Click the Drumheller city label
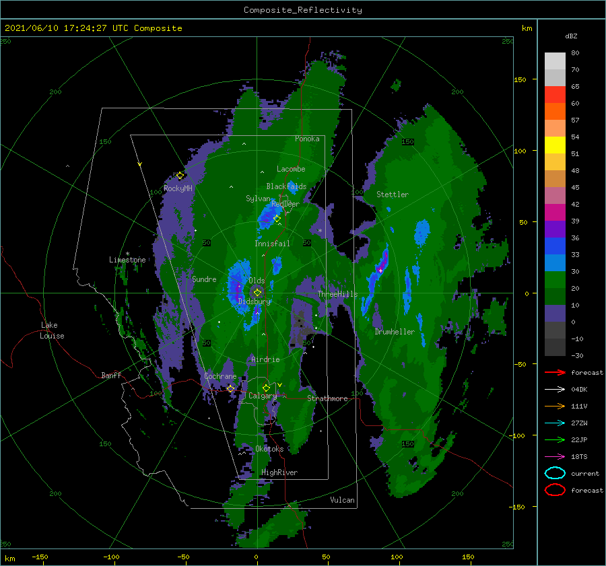 pyautogui.click(x=395, y=332)
